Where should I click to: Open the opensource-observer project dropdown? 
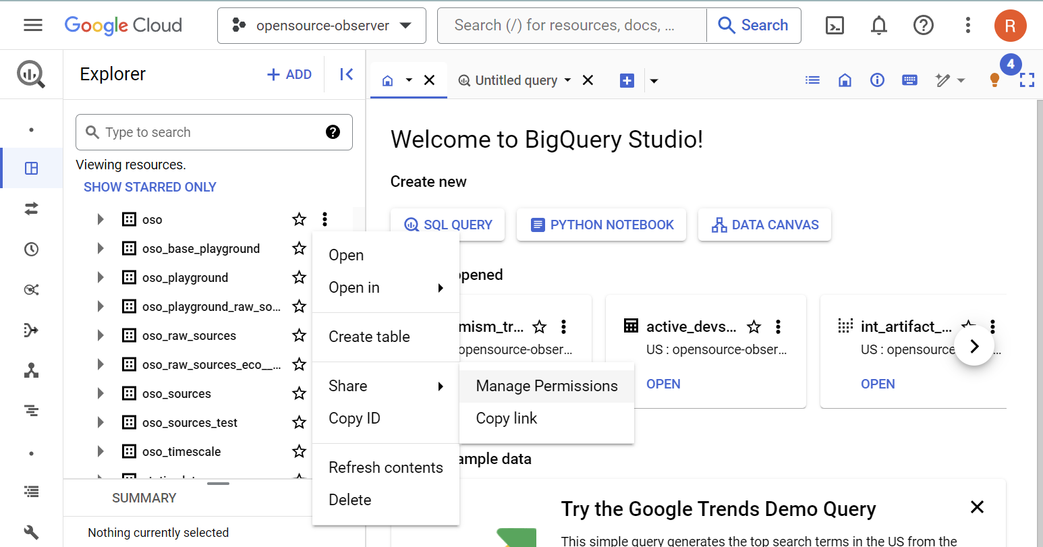point(321,25)
